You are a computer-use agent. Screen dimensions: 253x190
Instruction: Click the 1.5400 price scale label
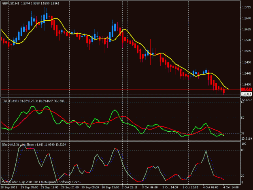click(247, 84)
